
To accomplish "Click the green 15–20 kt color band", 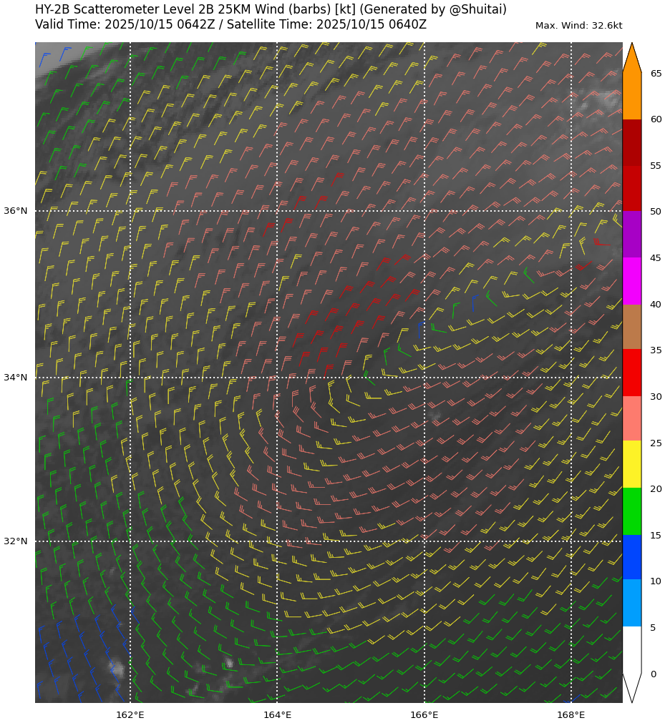I will [631, 511].
